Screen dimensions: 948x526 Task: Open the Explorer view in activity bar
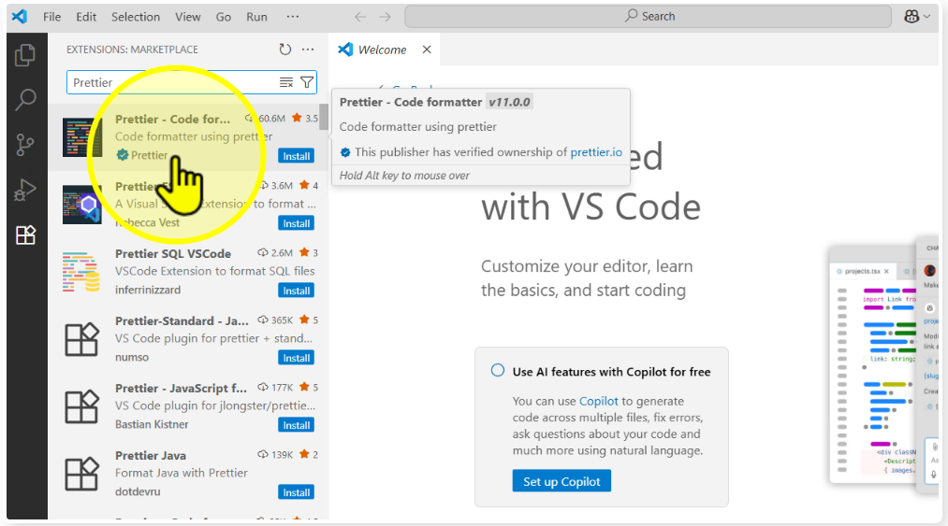coord(24,55)
